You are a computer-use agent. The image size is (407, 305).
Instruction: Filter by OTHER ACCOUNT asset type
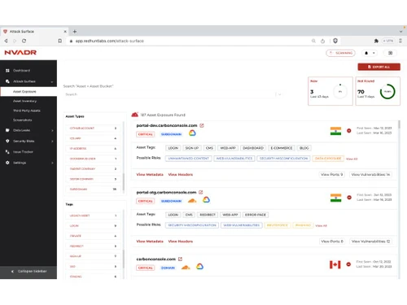click(x=93, y=128)
